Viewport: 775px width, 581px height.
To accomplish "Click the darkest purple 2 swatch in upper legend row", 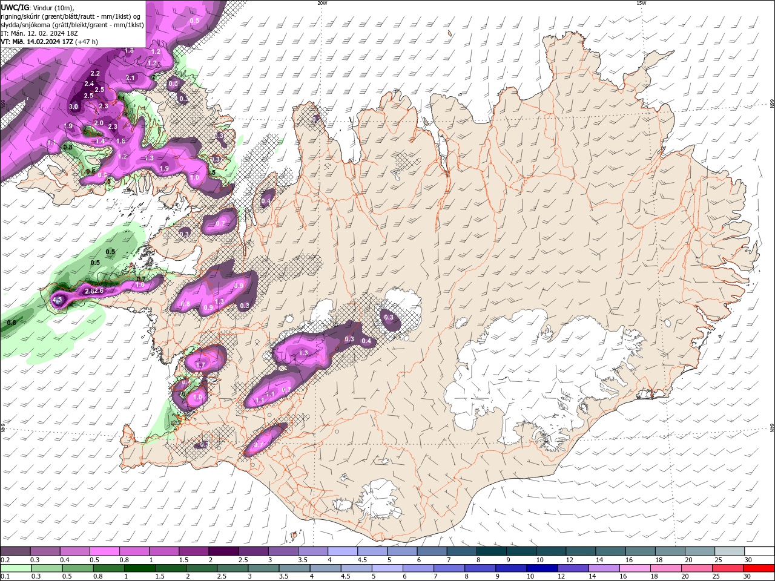I will tap(223, 551).
